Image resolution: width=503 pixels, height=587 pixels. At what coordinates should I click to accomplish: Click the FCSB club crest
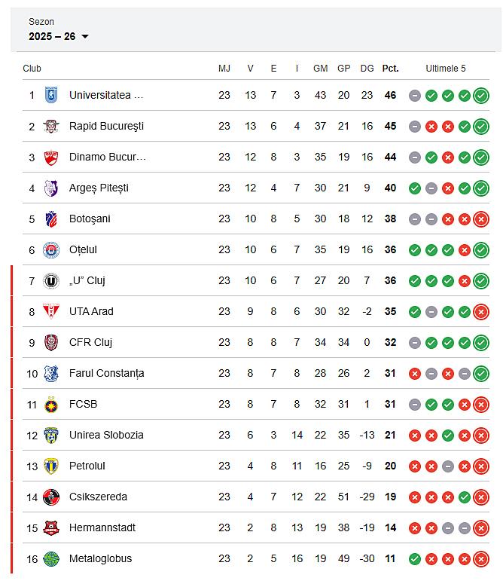tap(51, 404)
